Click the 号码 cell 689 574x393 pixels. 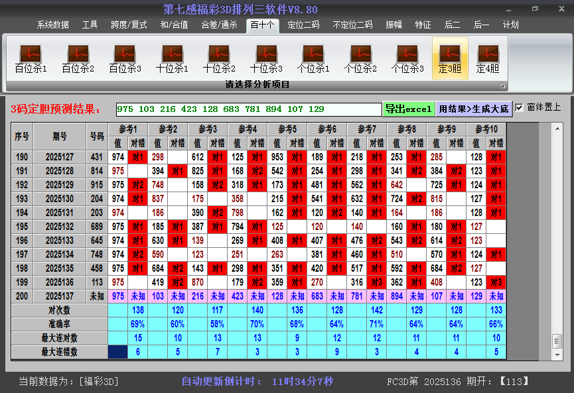pos(97,227)
